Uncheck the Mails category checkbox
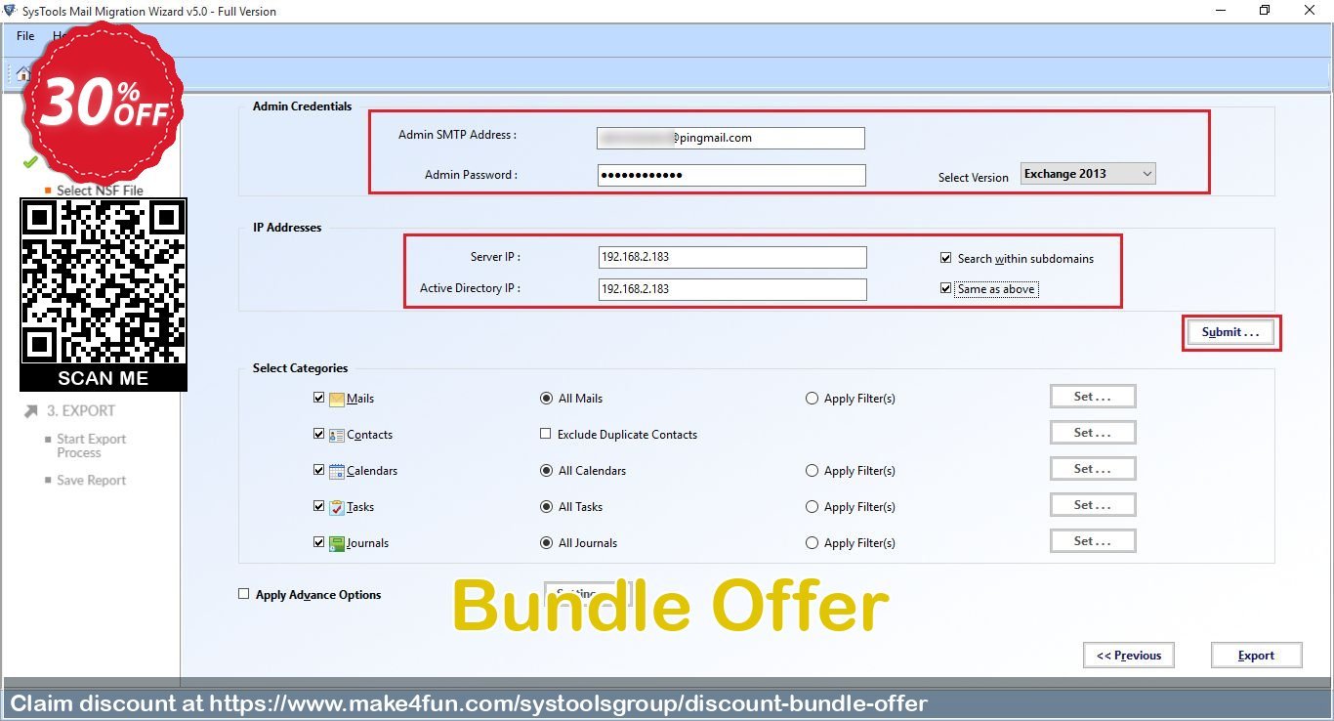Screen dimensions: 1334x721 tap(319, 398)
